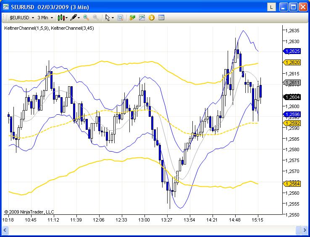Click the zoom in magnifier icon
310x237 pixels.
tap(86, 18)
